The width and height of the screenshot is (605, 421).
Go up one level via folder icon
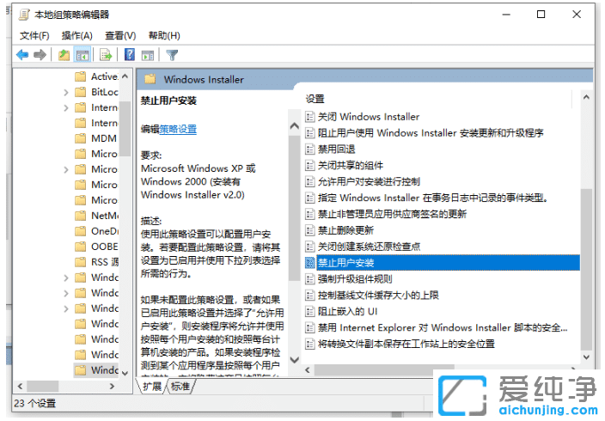coord(64,55)
